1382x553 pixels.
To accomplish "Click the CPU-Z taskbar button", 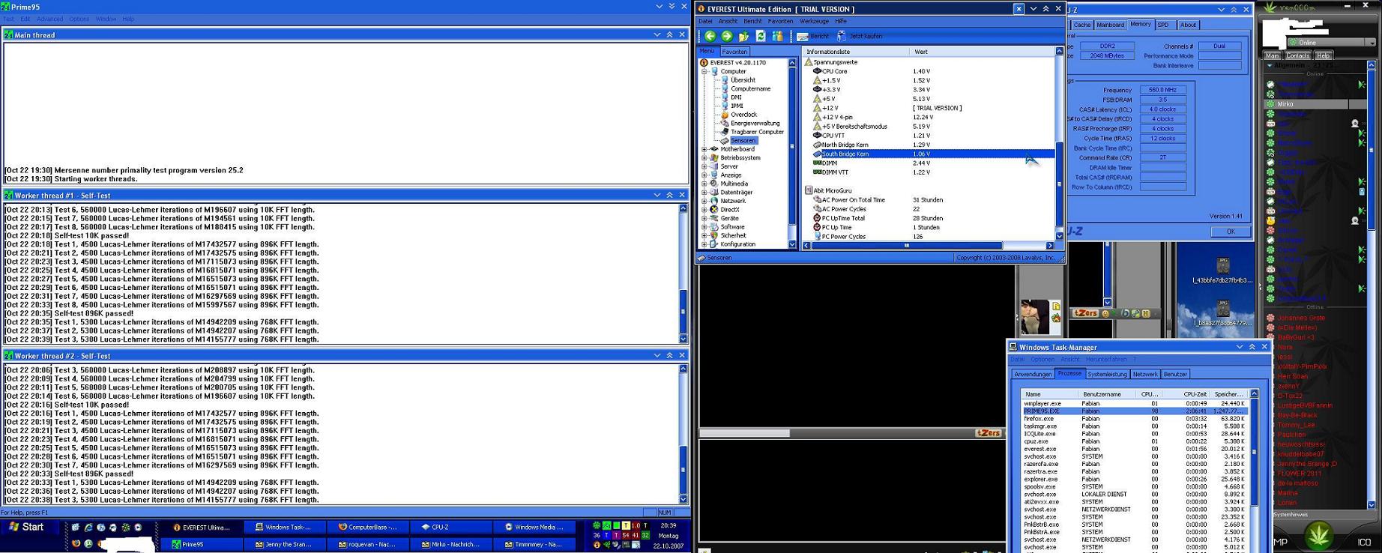I will point(451,527).
